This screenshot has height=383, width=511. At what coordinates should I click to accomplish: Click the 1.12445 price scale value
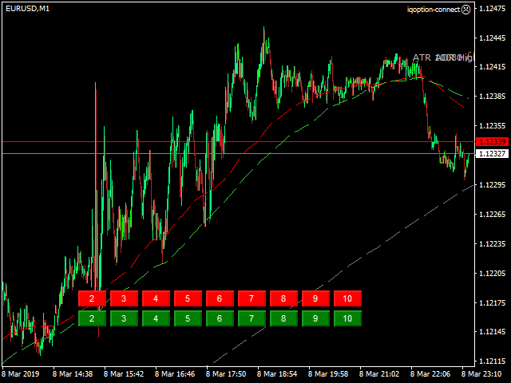pos(493,38)
